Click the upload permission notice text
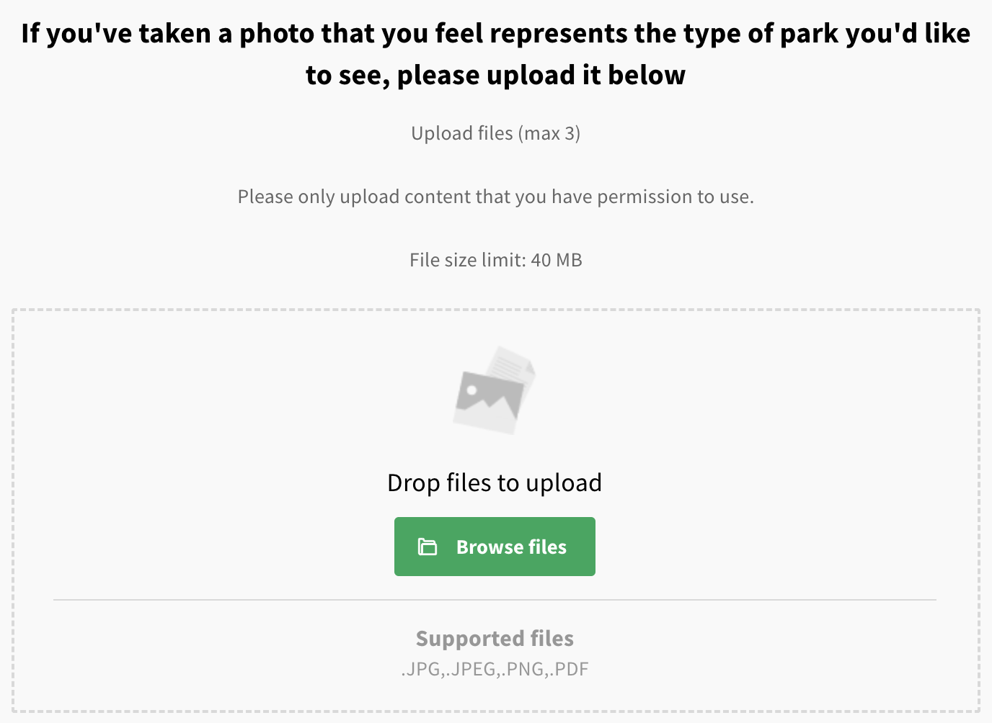Viewport: 992px width, 723px height. click(x=496, y=197)
